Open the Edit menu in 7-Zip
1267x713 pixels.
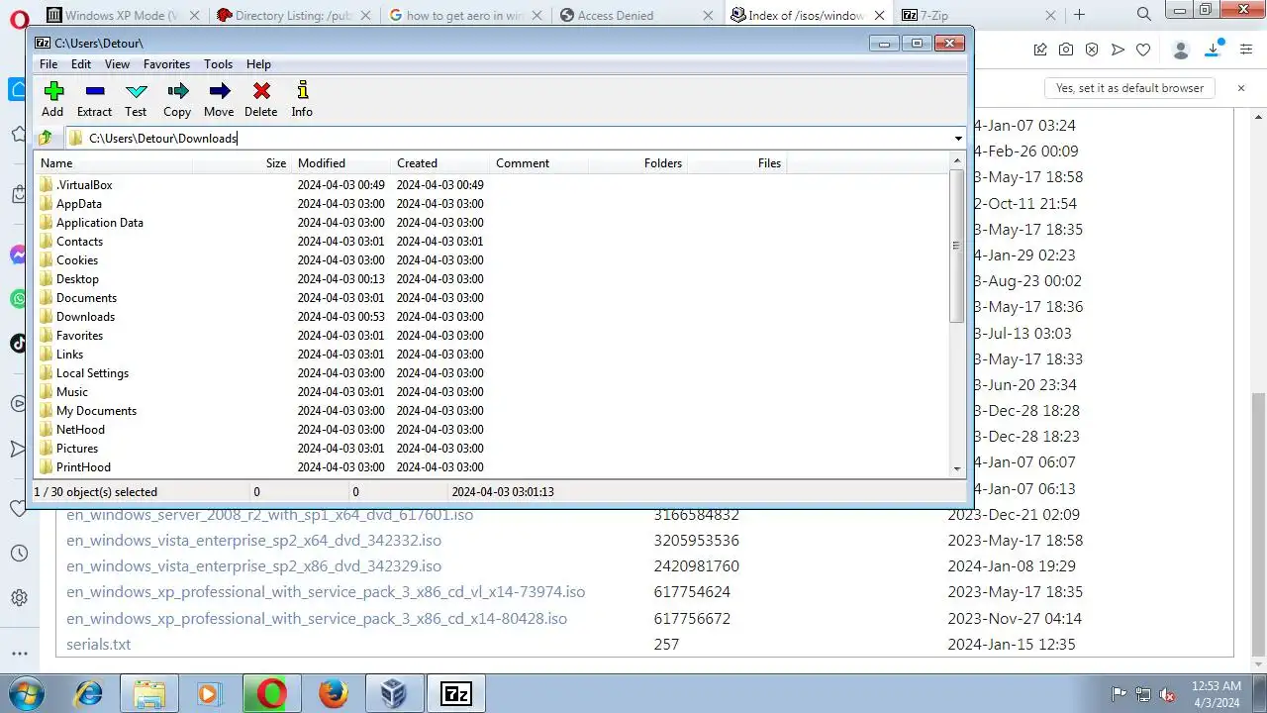(x=81, y=64)
